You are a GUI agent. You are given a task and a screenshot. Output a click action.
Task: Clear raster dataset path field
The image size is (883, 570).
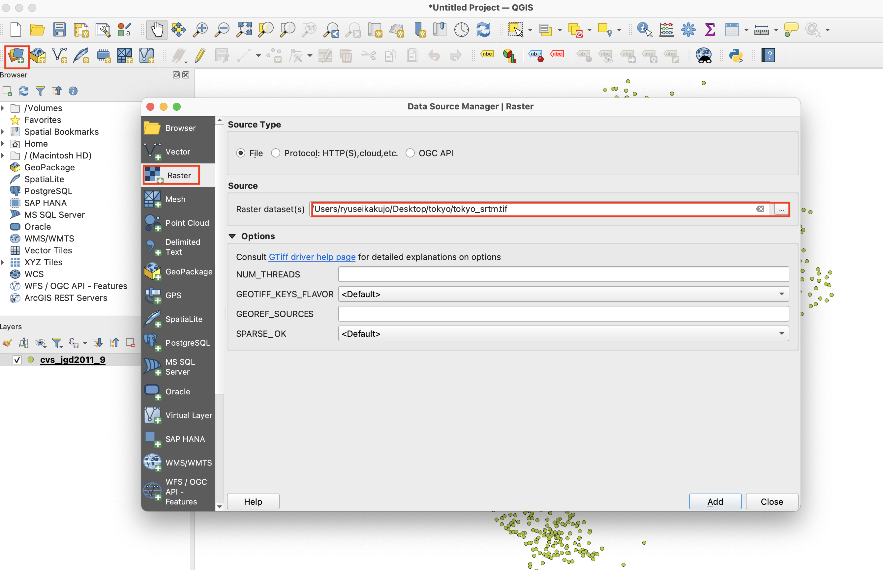click(760, 209)
